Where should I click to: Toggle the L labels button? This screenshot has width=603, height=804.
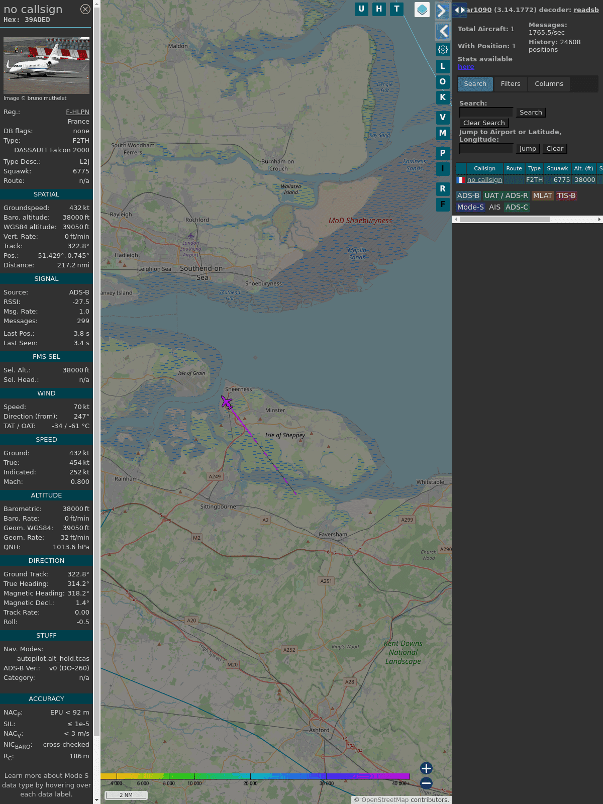(443, 66)
